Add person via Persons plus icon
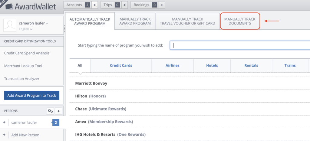 point(58,111)
